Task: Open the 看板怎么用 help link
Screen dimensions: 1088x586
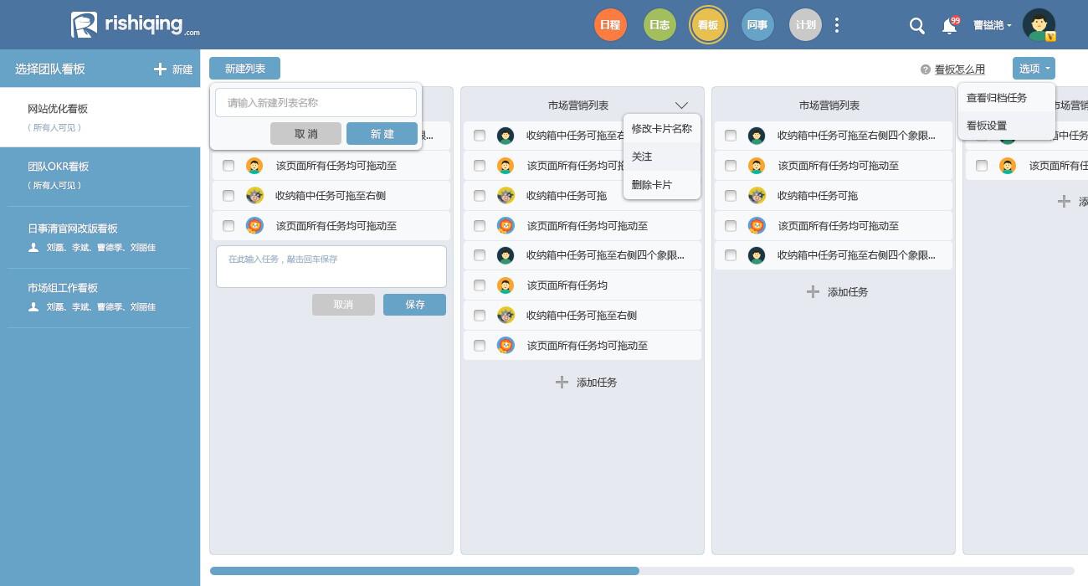Action: (959, 69)
